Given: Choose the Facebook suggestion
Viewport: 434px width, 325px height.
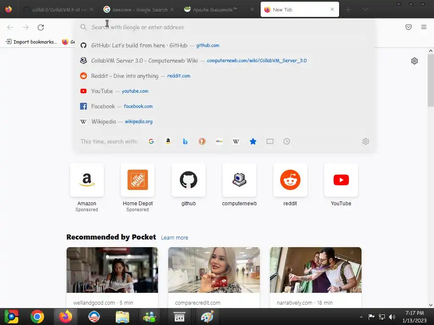Looking at the screenshot, I should pyautogui.click(x=224, y=106).
